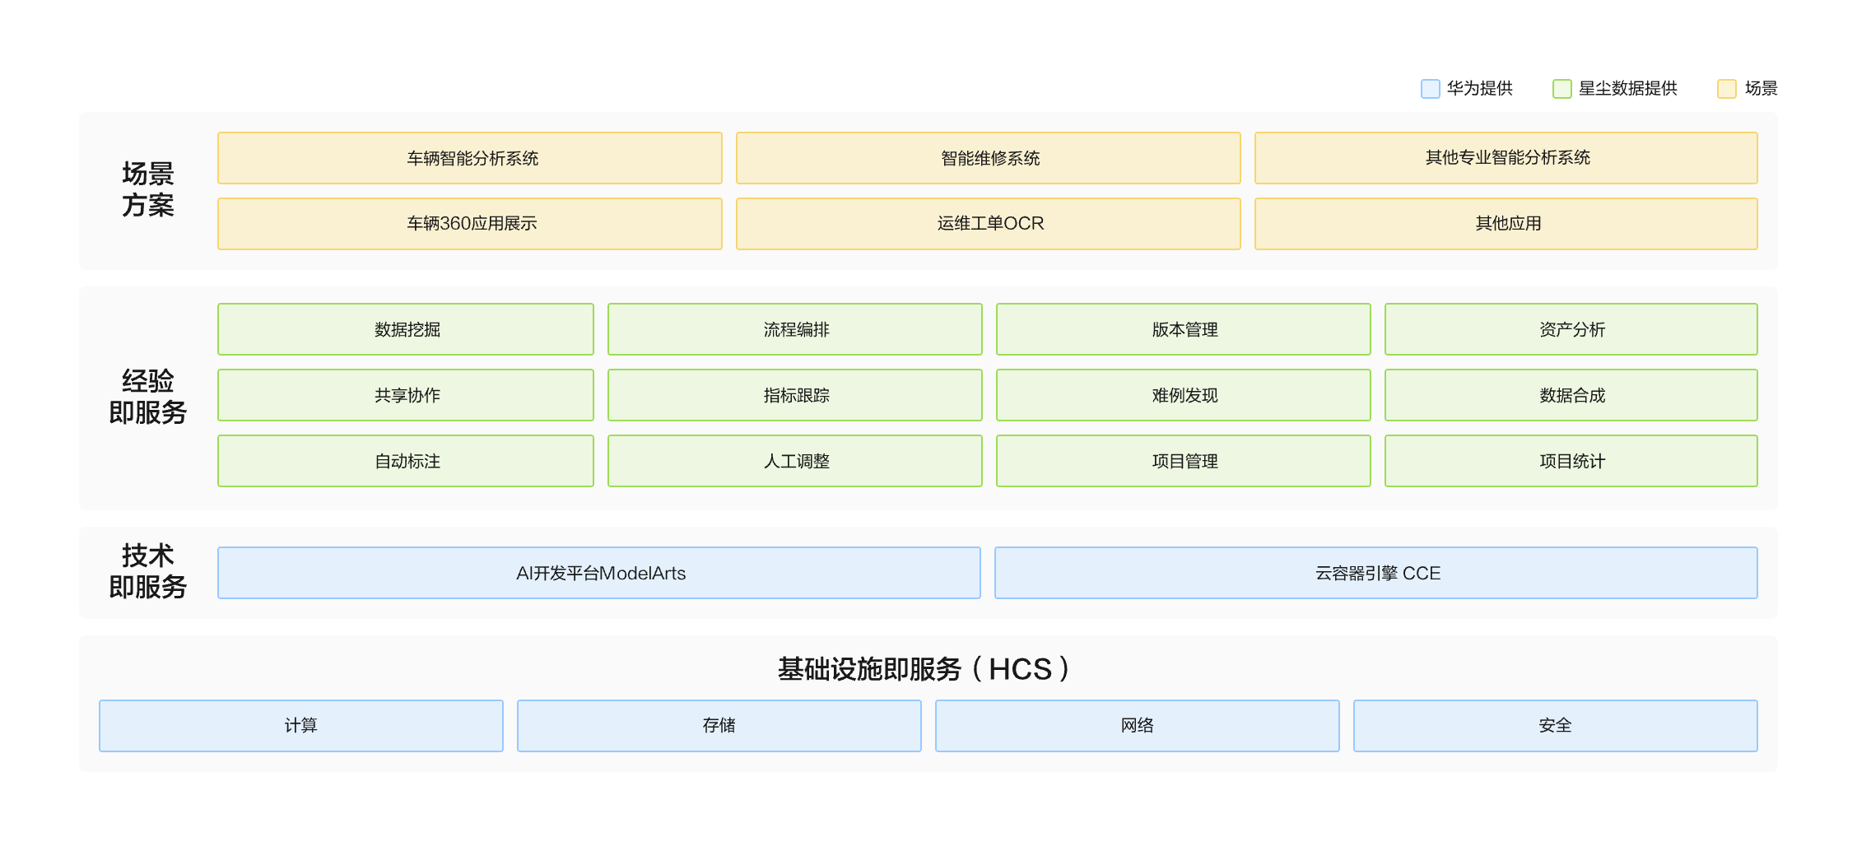Click the 智能维修系统 scenario block
Screen dimensions: 1857x851
point(988,158)
